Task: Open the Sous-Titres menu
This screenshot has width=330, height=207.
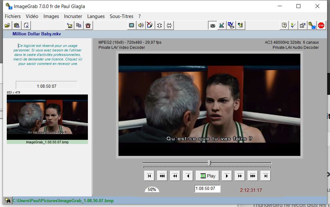Action: pyautogui.click(x=121, y=16)
